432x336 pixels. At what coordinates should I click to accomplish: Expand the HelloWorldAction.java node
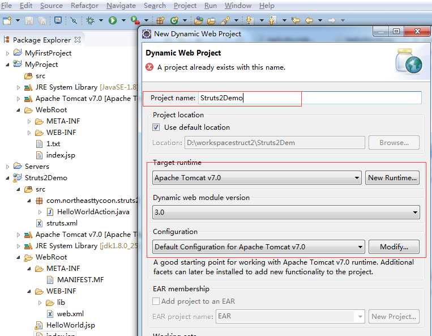[40, 212]
